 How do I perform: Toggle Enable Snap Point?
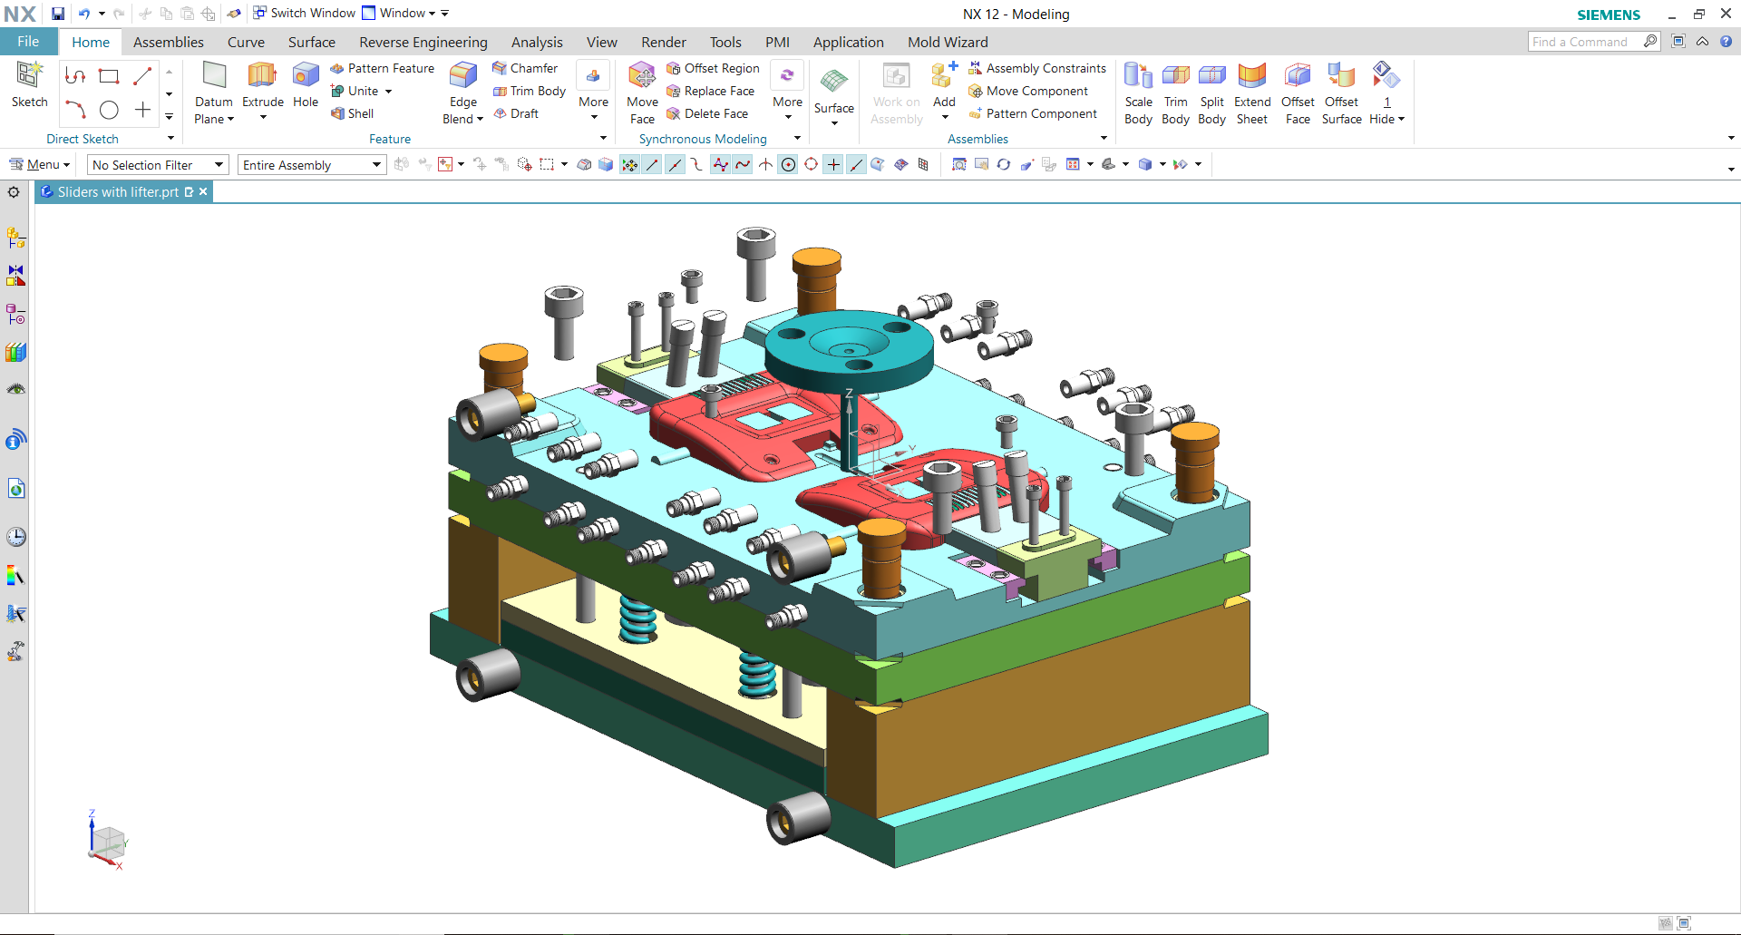click(x=629, y=164)
